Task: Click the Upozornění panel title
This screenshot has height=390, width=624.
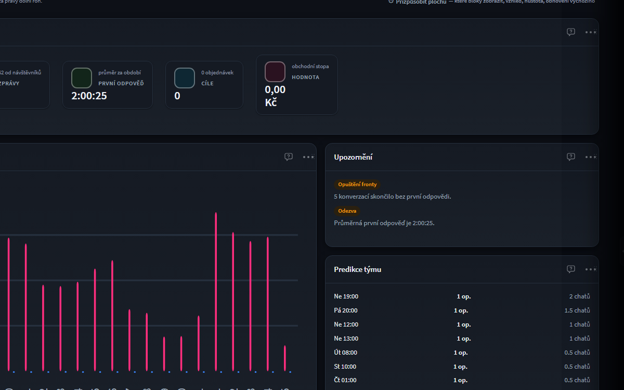Action: click(x=353, y=157)
